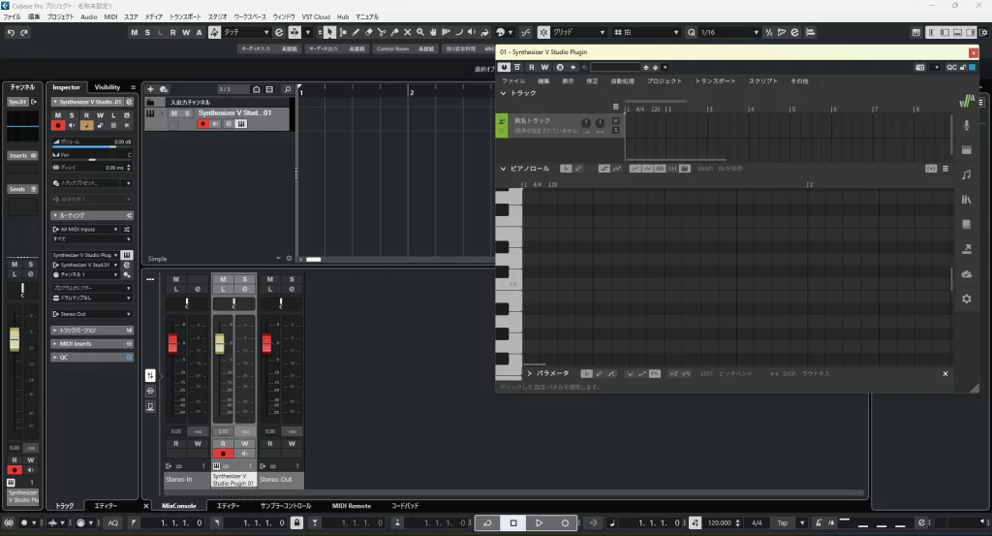Toggle Record Enable on Synthesizer V track

(203, 124)
